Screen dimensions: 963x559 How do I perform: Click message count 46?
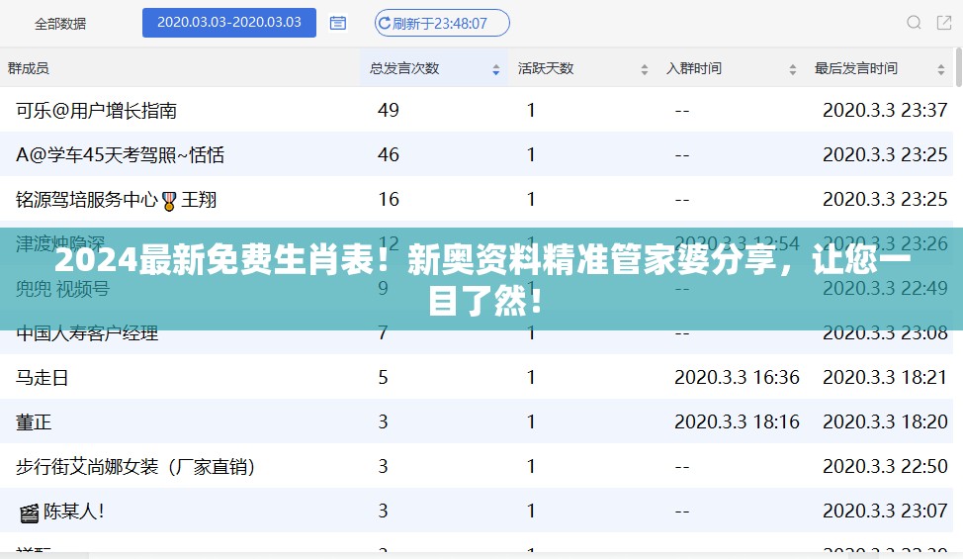[389, 154]
